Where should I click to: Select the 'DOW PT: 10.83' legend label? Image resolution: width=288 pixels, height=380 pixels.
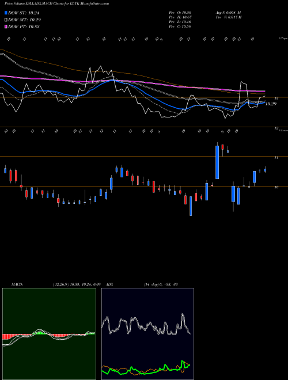point(24,26)
